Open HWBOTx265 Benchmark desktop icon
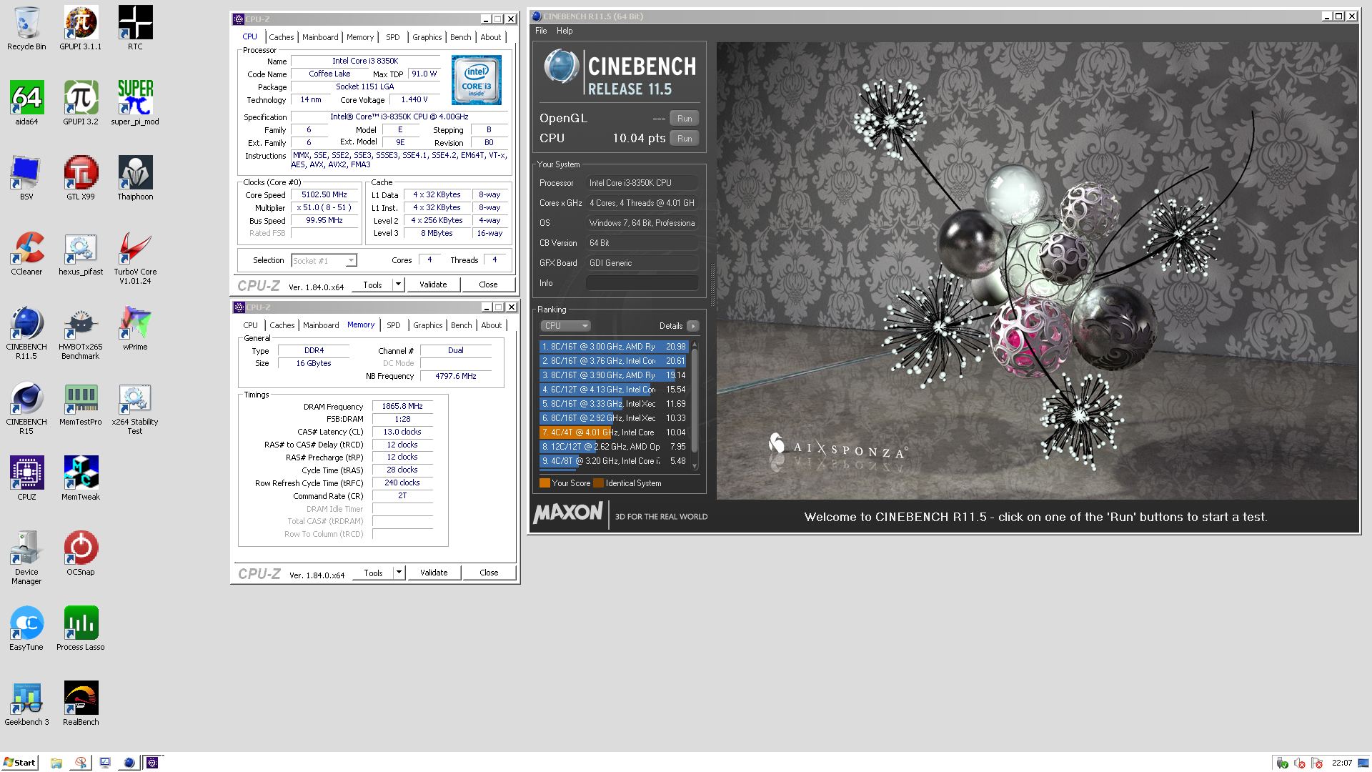 coord(81,333)
